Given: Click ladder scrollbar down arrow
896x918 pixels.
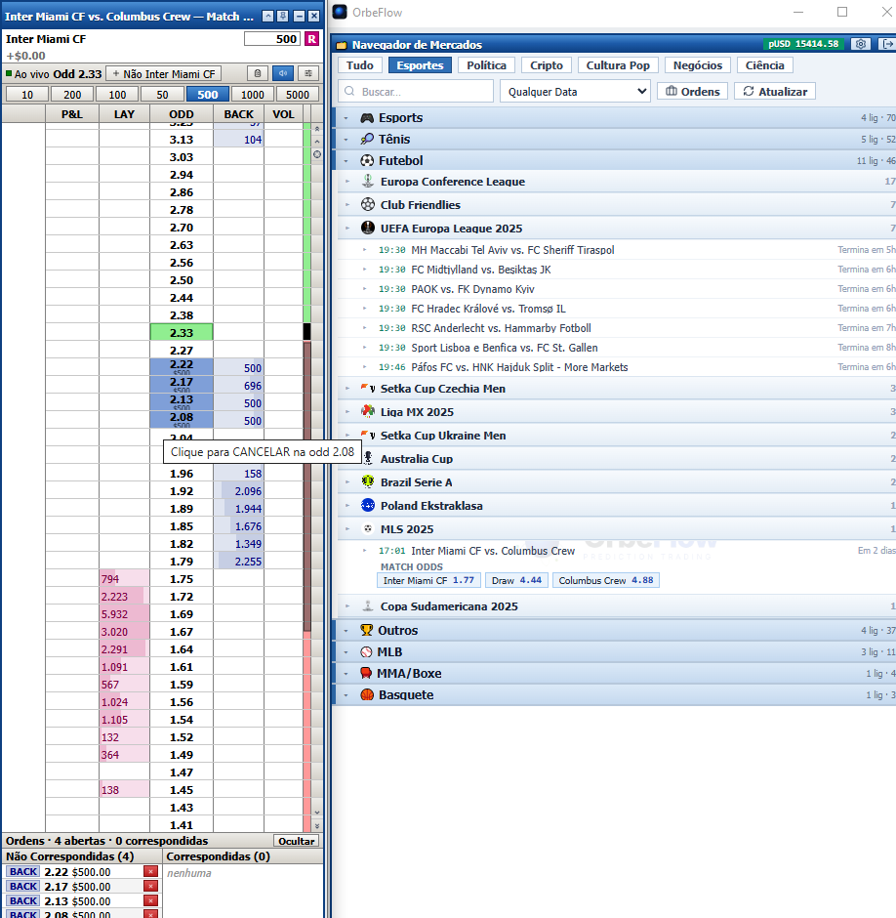Looking at the screenshot, I should click(x=317, y=812).
